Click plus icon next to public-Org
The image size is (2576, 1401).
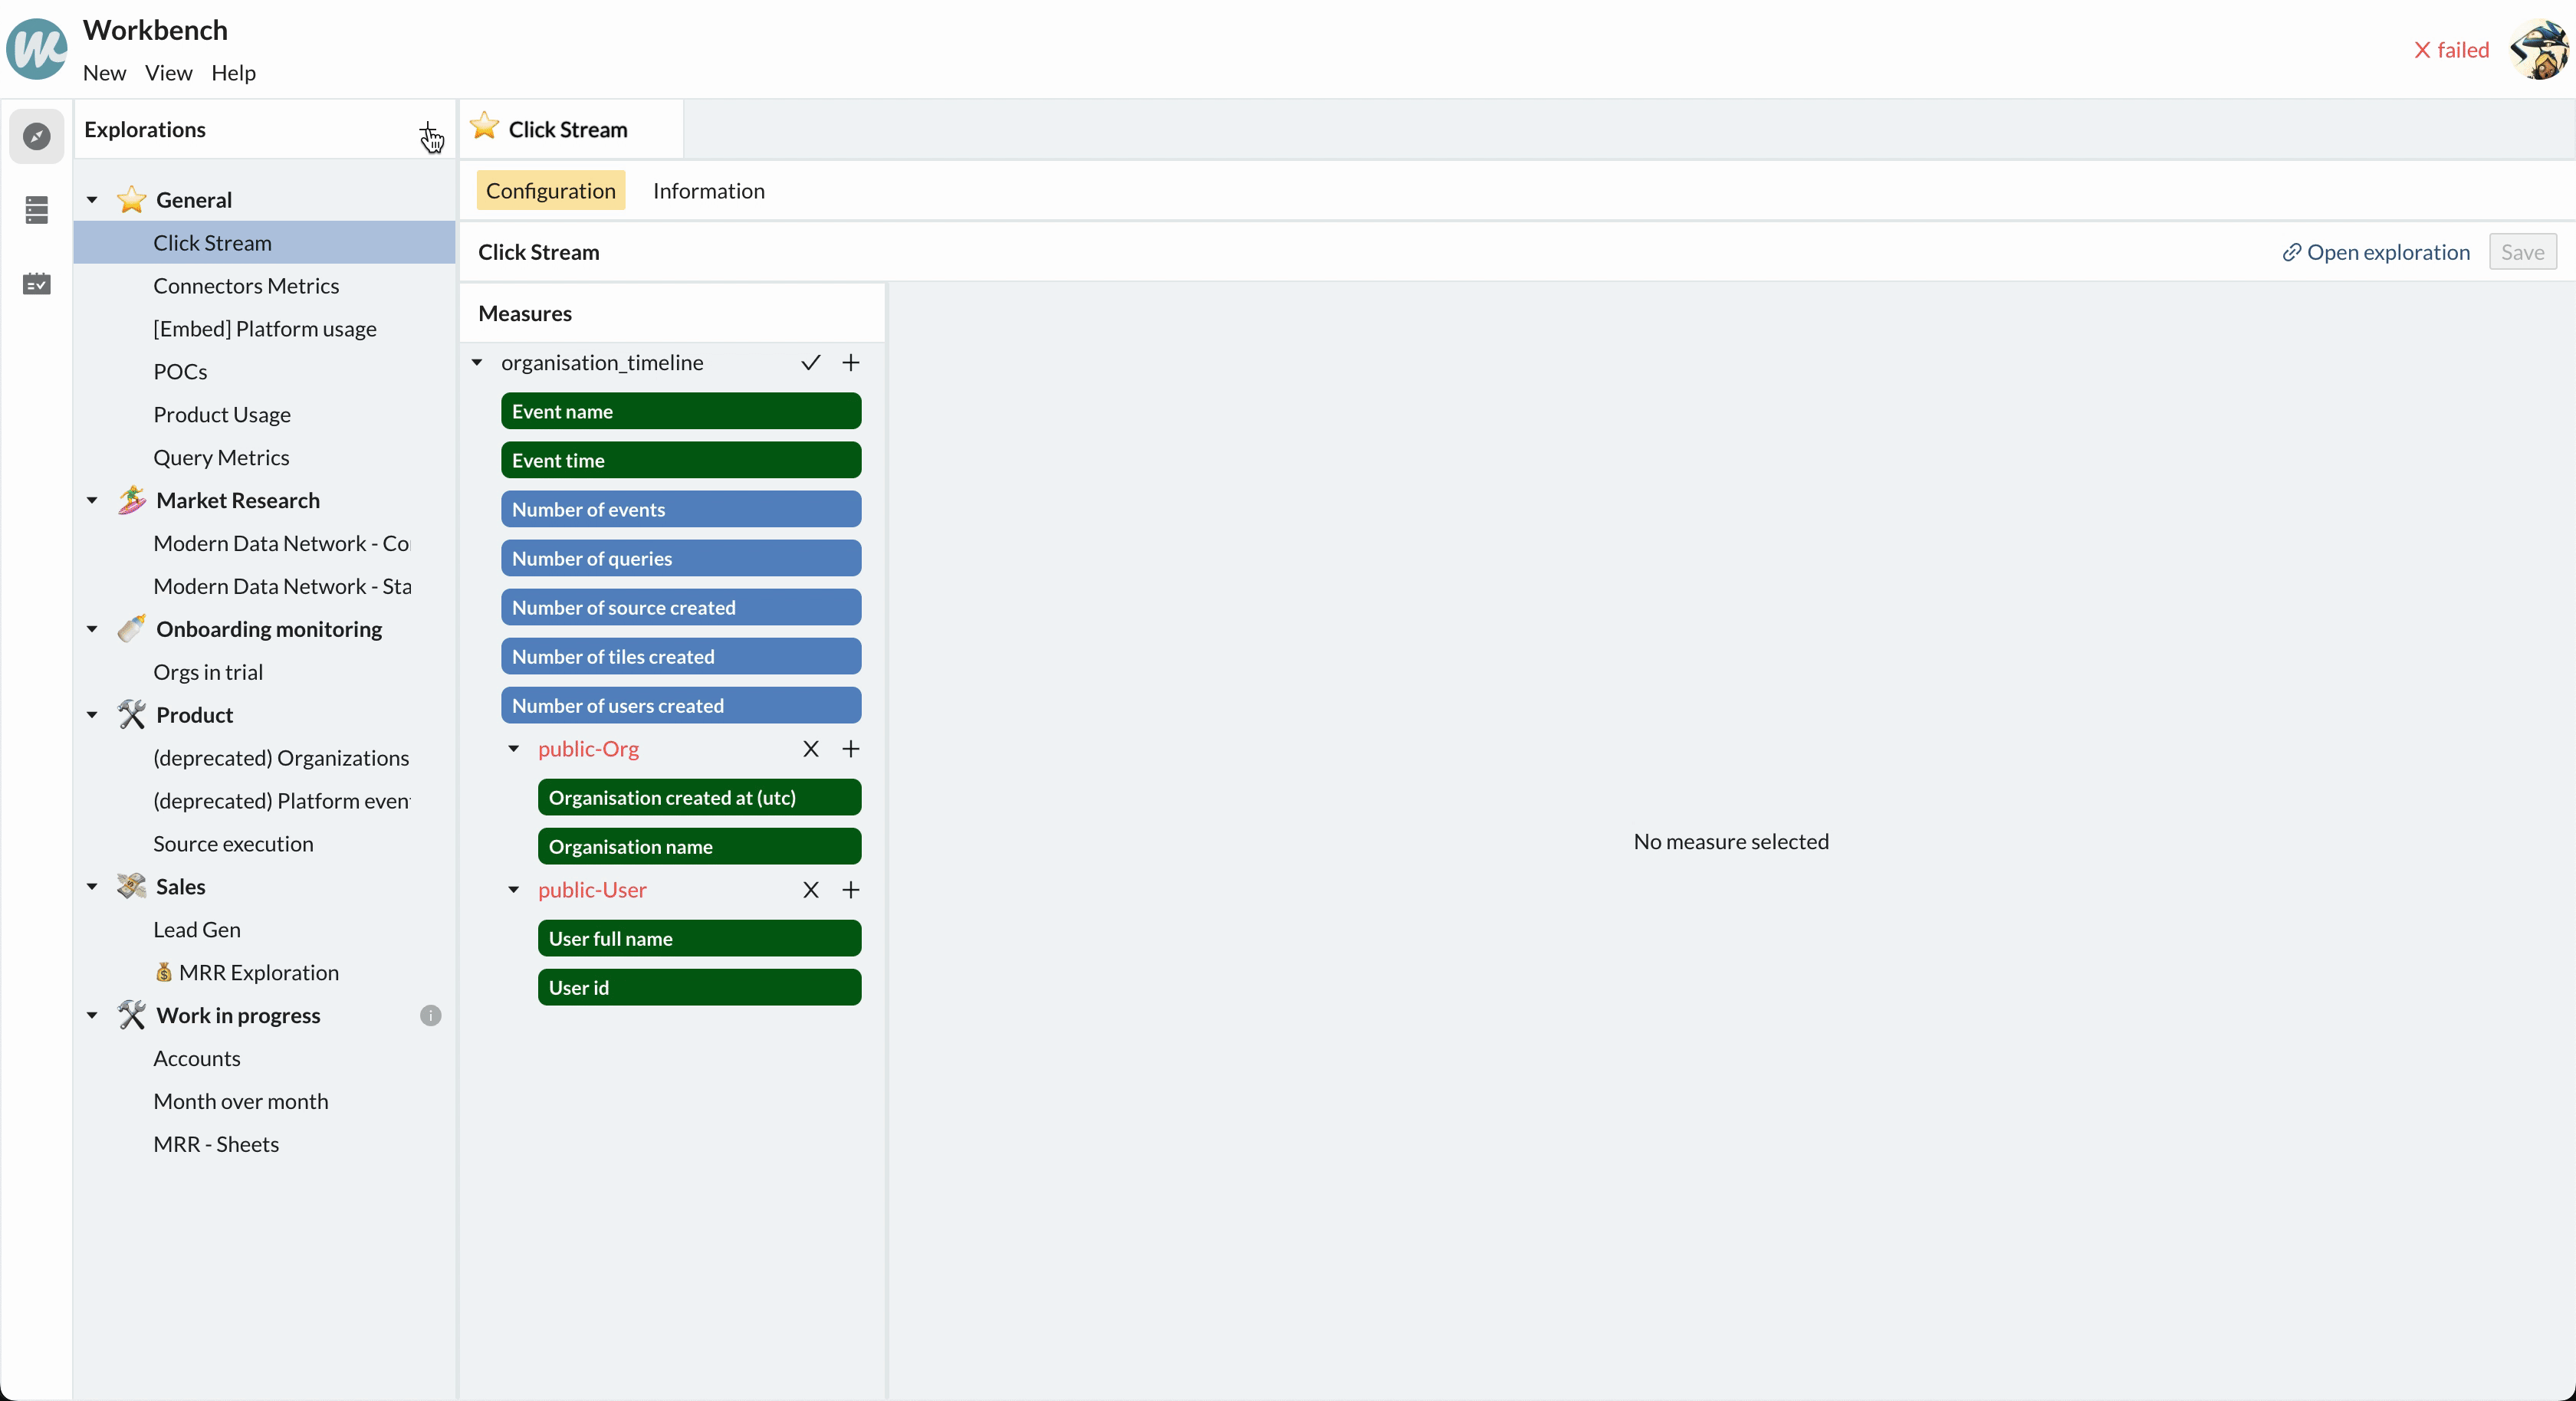click(850, 749)
